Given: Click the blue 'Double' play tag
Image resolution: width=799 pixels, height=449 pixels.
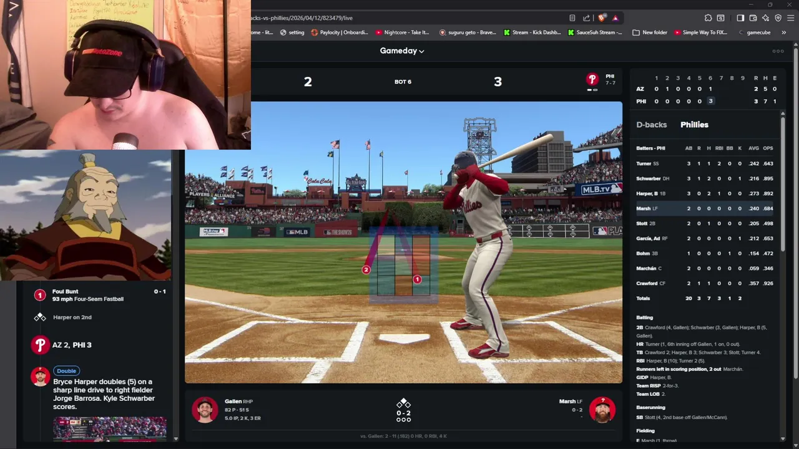Looking at the screenshot, I should point(66,371).
